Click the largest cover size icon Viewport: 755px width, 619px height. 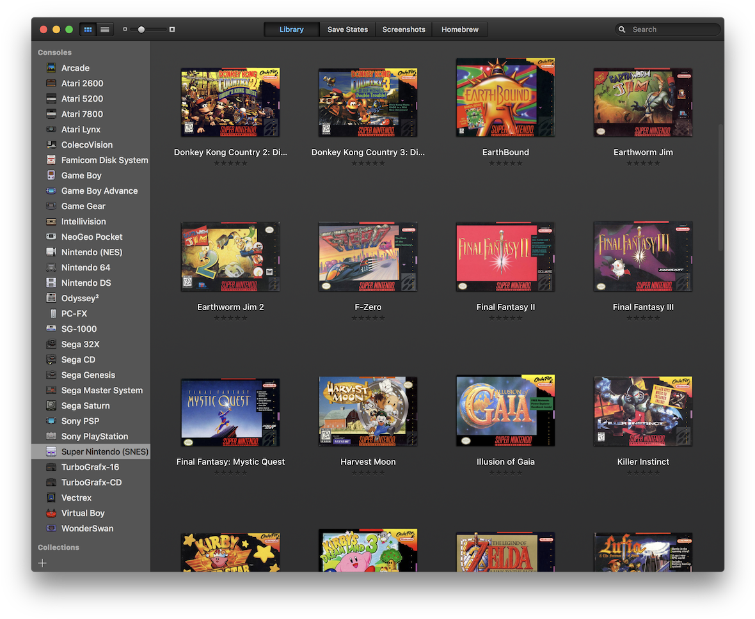tap(172, 29)
